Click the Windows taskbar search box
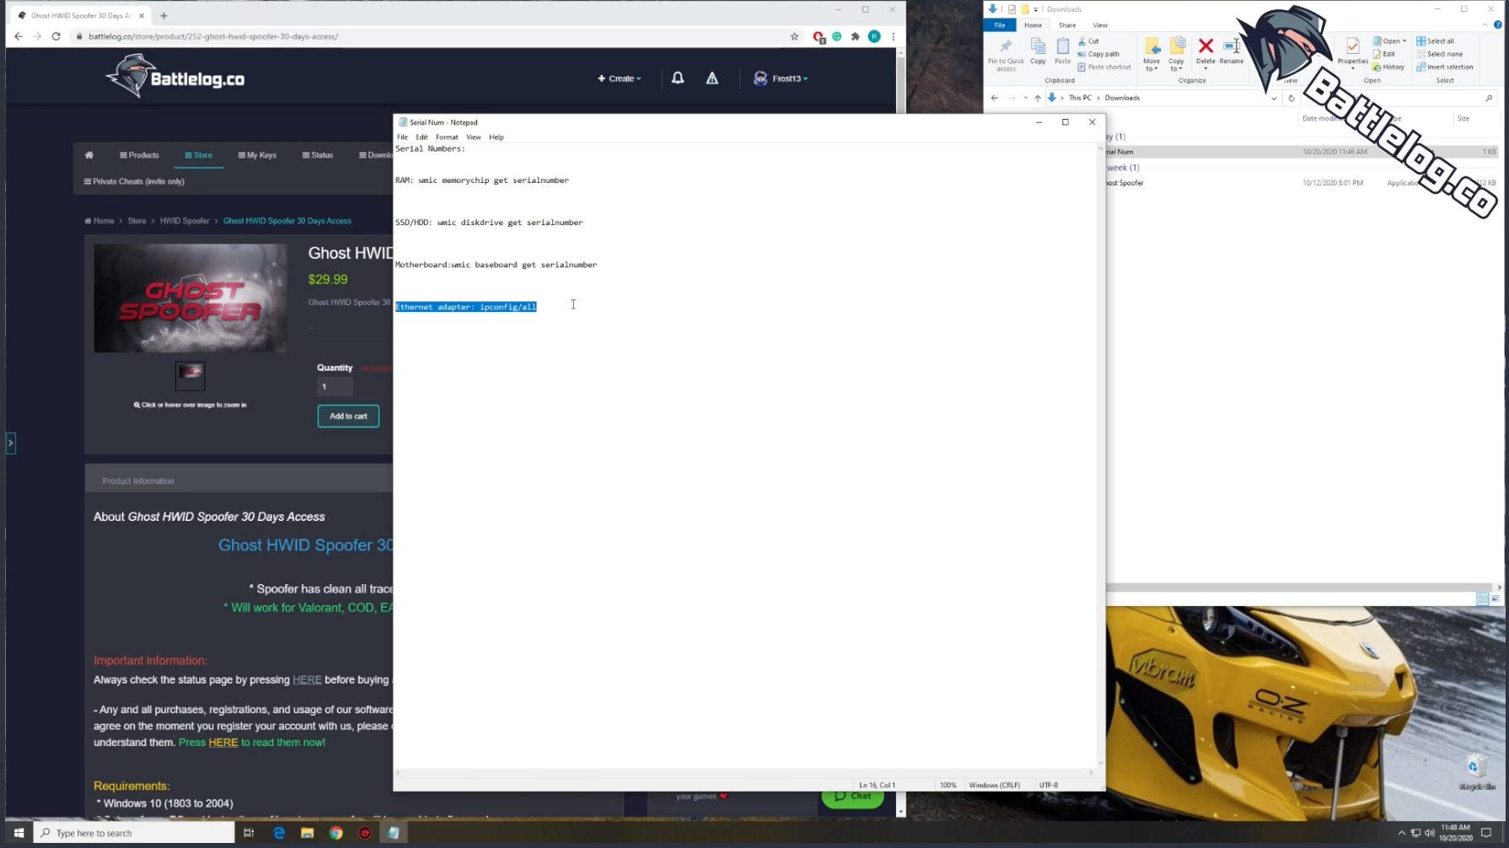Image resolution: width=1509 pixels, height=848 pixels. (x=135, y=833)
